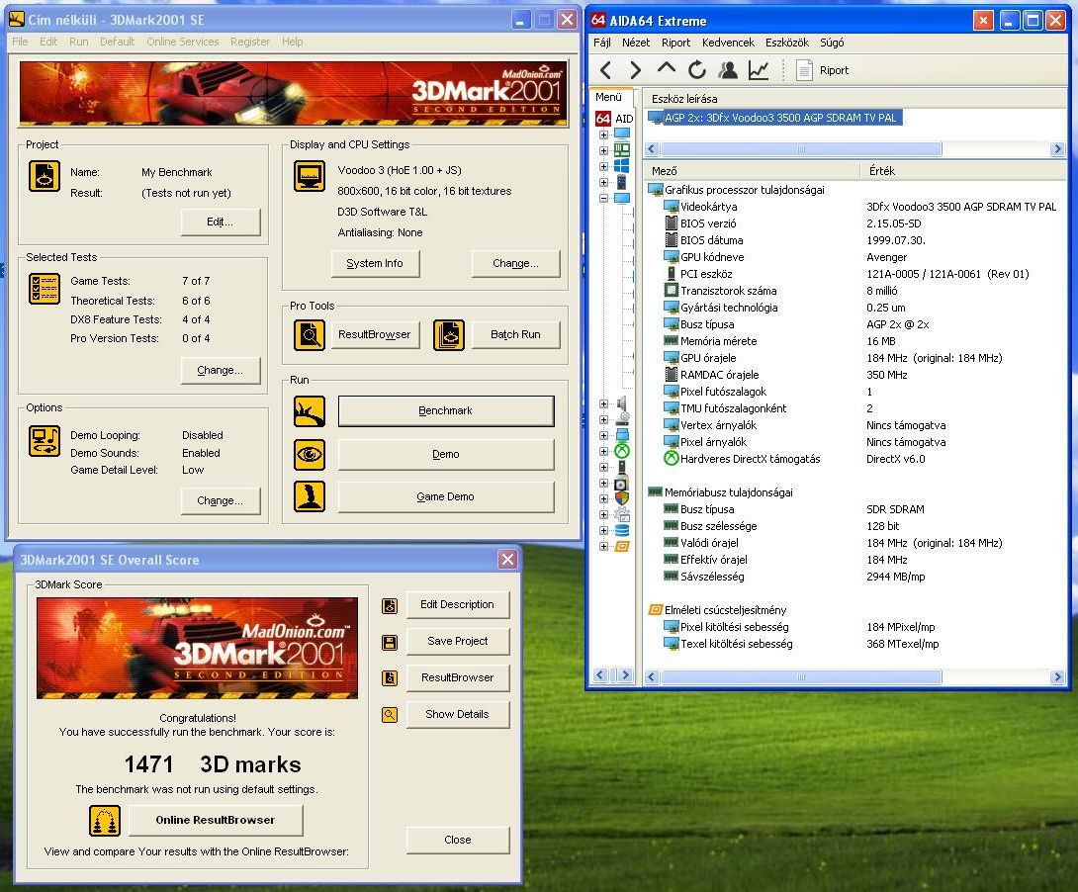Expand the Multimedia tree node
Viewport: 1078px width, 892px height.
603,404
